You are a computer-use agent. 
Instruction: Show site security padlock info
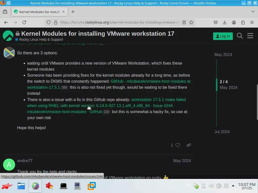tap(56, 22)
